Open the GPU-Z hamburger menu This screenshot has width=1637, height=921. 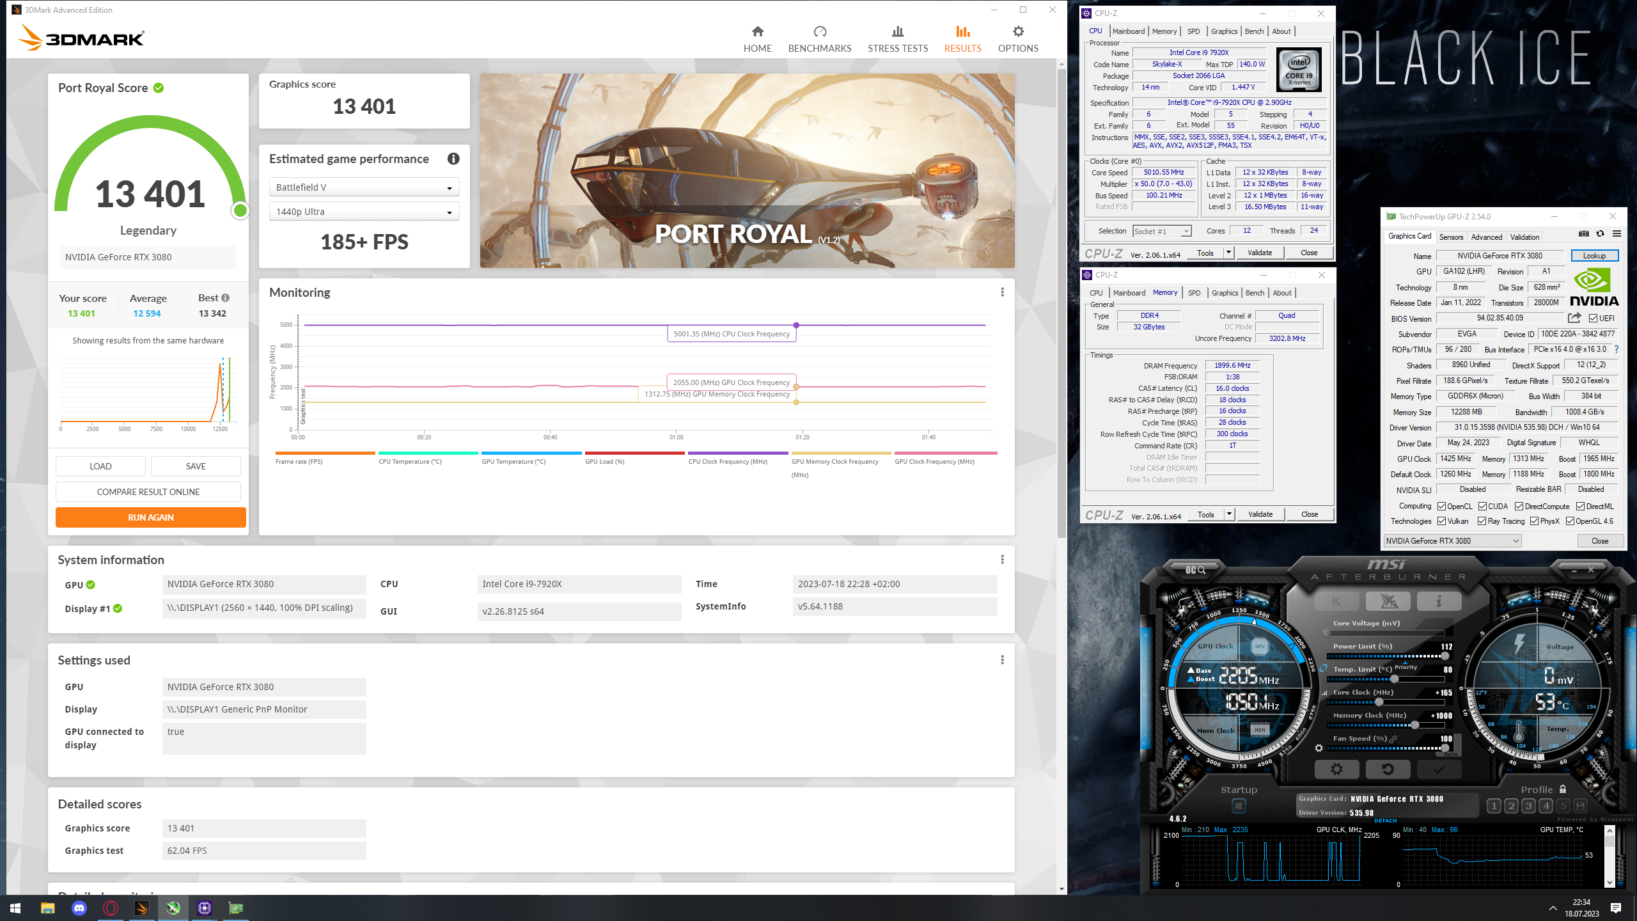(1617, 234)
